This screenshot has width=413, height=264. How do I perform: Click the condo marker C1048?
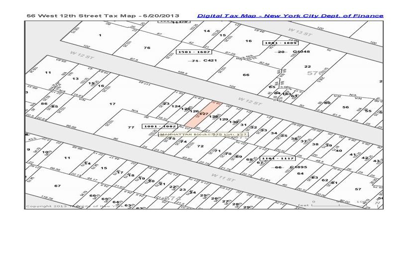(301, 52)
